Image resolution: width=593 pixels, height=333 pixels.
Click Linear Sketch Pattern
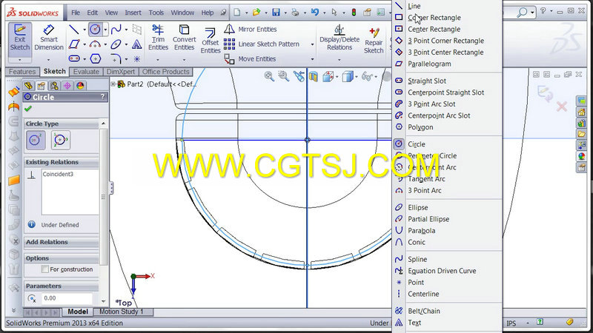262,44
